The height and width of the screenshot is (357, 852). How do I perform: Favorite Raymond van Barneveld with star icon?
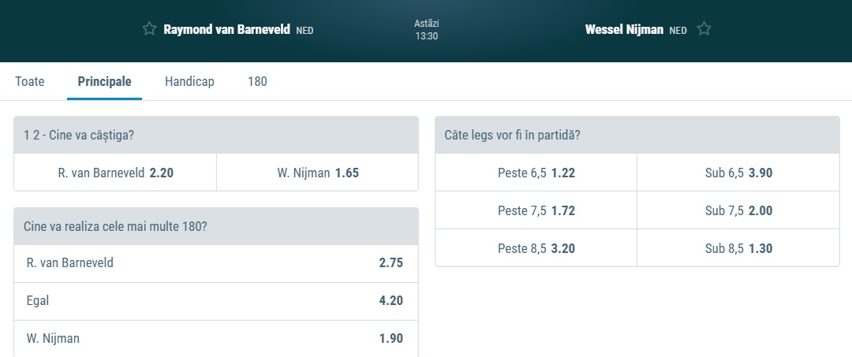(149, 29)
